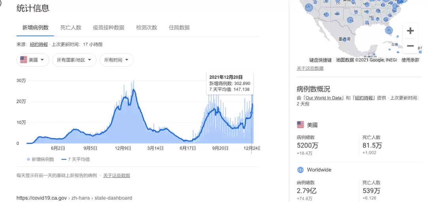Click the 2021年12月20日 tooltip date
The height and width of the screenshot is (202, 427).
(226, 77)
